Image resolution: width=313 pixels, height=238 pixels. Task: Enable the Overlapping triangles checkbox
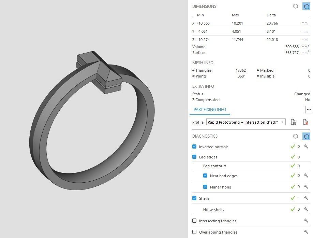(x=194, y=232)
